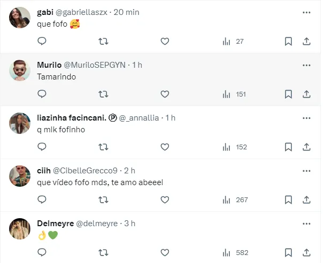The width and height of the screenshot is (331, 263).
Task: Reply to gabi's "que fofo" tweet
Action: 42,41
